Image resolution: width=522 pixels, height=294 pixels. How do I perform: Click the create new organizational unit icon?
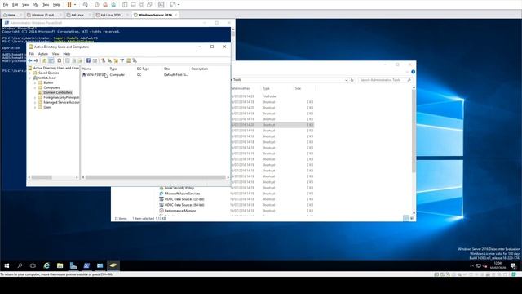(x=116, y=60)
